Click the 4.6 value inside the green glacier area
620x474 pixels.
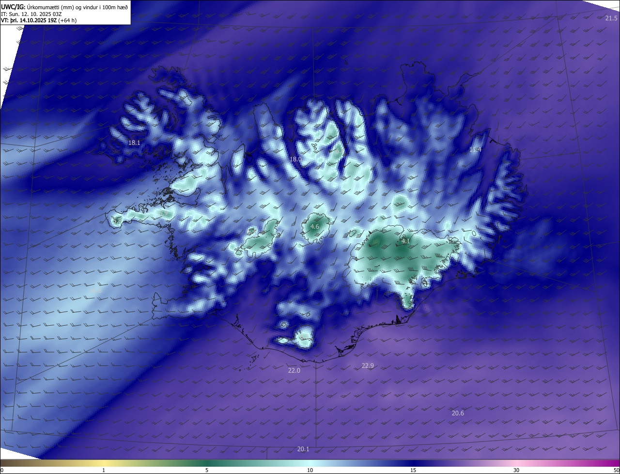[314, 226]
